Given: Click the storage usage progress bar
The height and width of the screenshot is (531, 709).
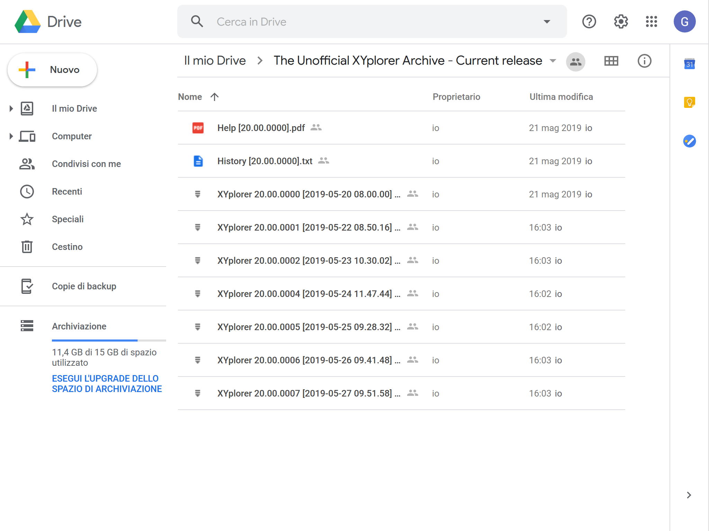Looking at the screenshot, I should point(109,341).
